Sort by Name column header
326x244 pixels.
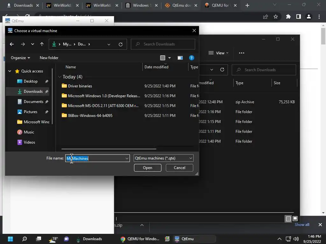pyautogui.click(x=71, y=67)
